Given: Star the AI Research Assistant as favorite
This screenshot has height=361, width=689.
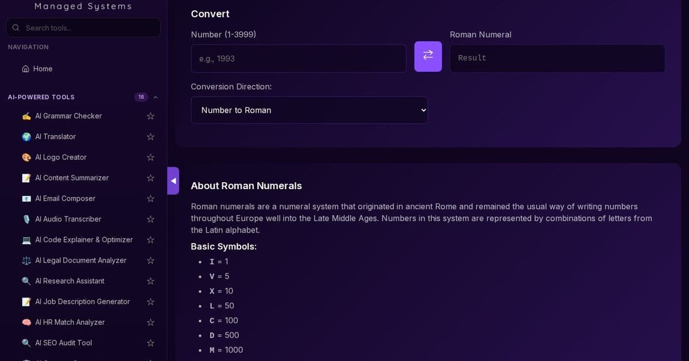Looking at the screenshot, I should [150, 281].
